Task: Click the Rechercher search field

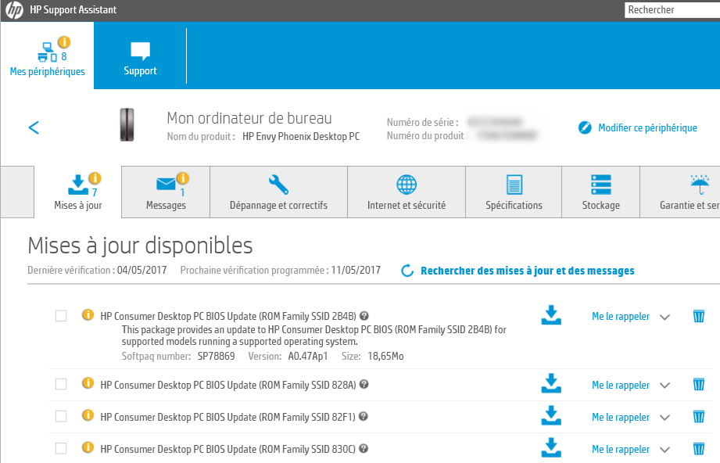Action: pos(671,10)
